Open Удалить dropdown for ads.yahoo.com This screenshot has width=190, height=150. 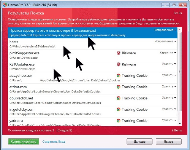tap(169, 75)
